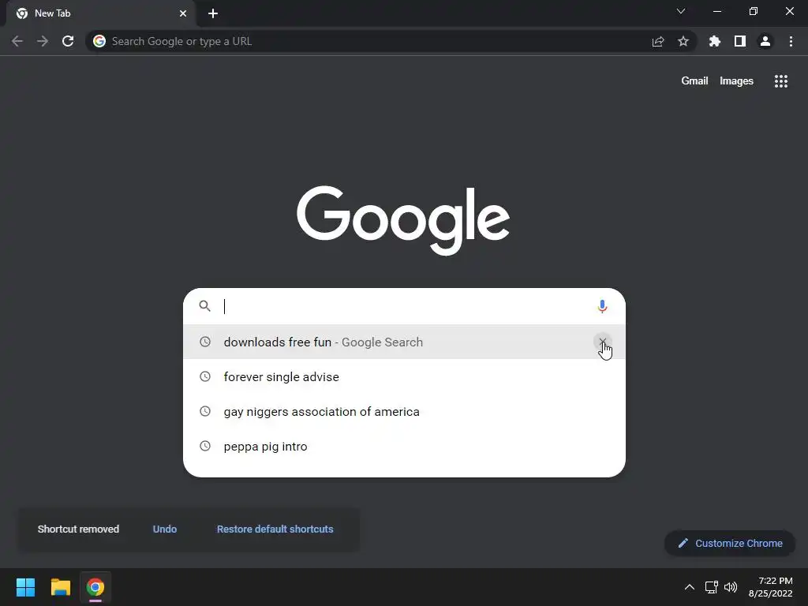Open the profile avatar menu
Screen dimensions: 808x606
(x=765, y=41)
